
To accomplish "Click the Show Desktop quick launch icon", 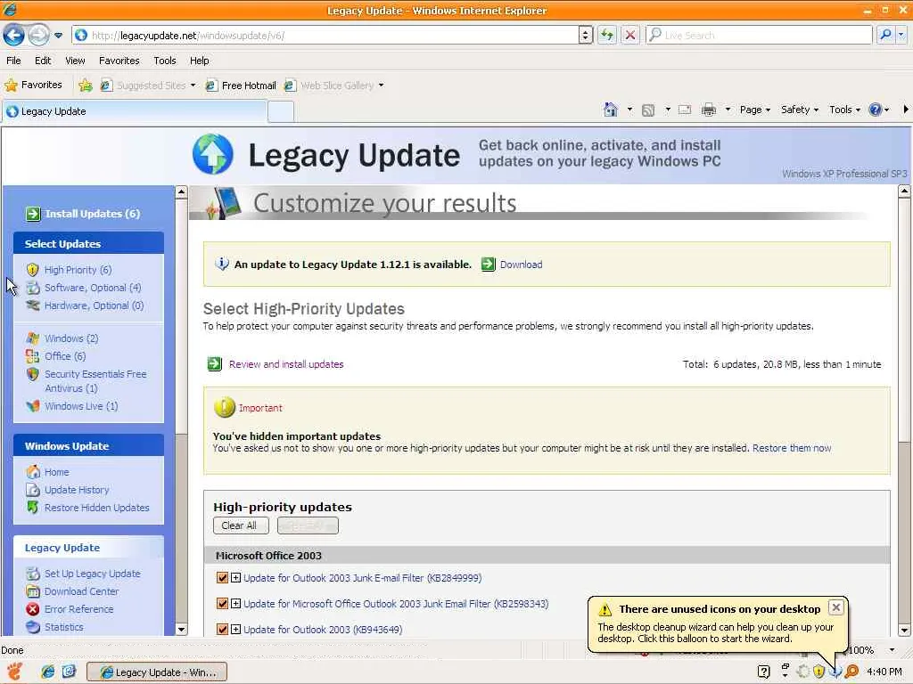I will click(x=69, y=672).
